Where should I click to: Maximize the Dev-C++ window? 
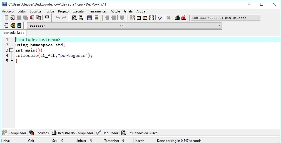click(262, 4)
